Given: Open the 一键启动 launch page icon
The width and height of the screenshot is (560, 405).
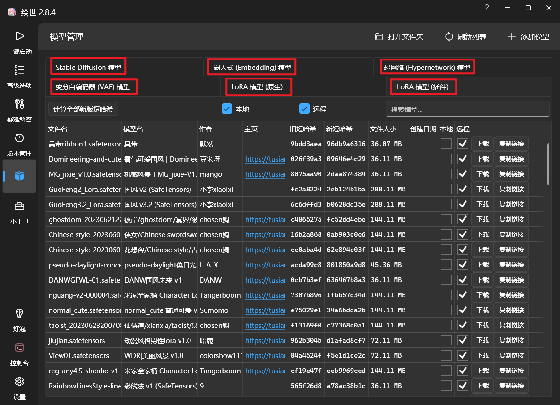Looking at the screenshot, I should click(19, 36).
